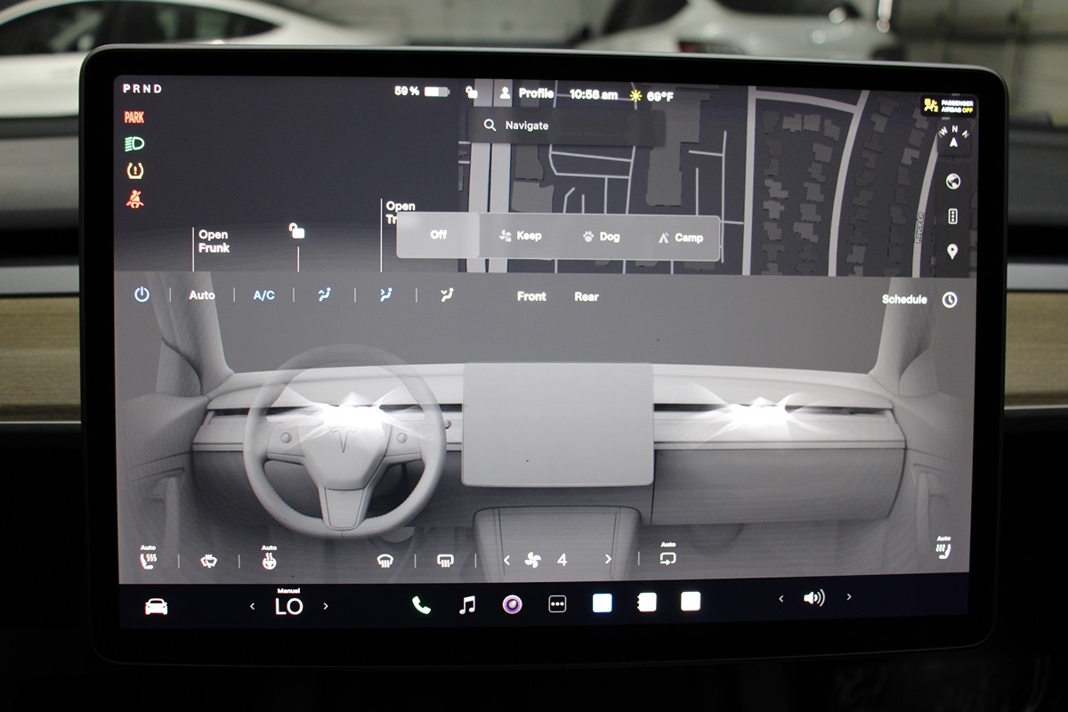Image resolution: width=1068 pixels, height=712 pixels.
Task: Turn on the front windshield defroster
Action: tap(385, 560)
